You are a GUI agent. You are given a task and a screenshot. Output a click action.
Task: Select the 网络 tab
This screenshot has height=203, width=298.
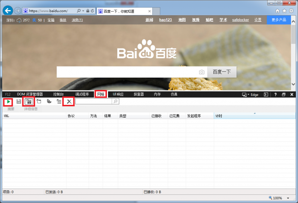click(101, 94)
